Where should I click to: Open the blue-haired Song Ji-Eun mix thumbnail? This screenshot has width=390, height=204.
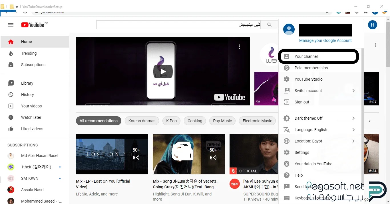pyautogui.click(x=189, y=154)
